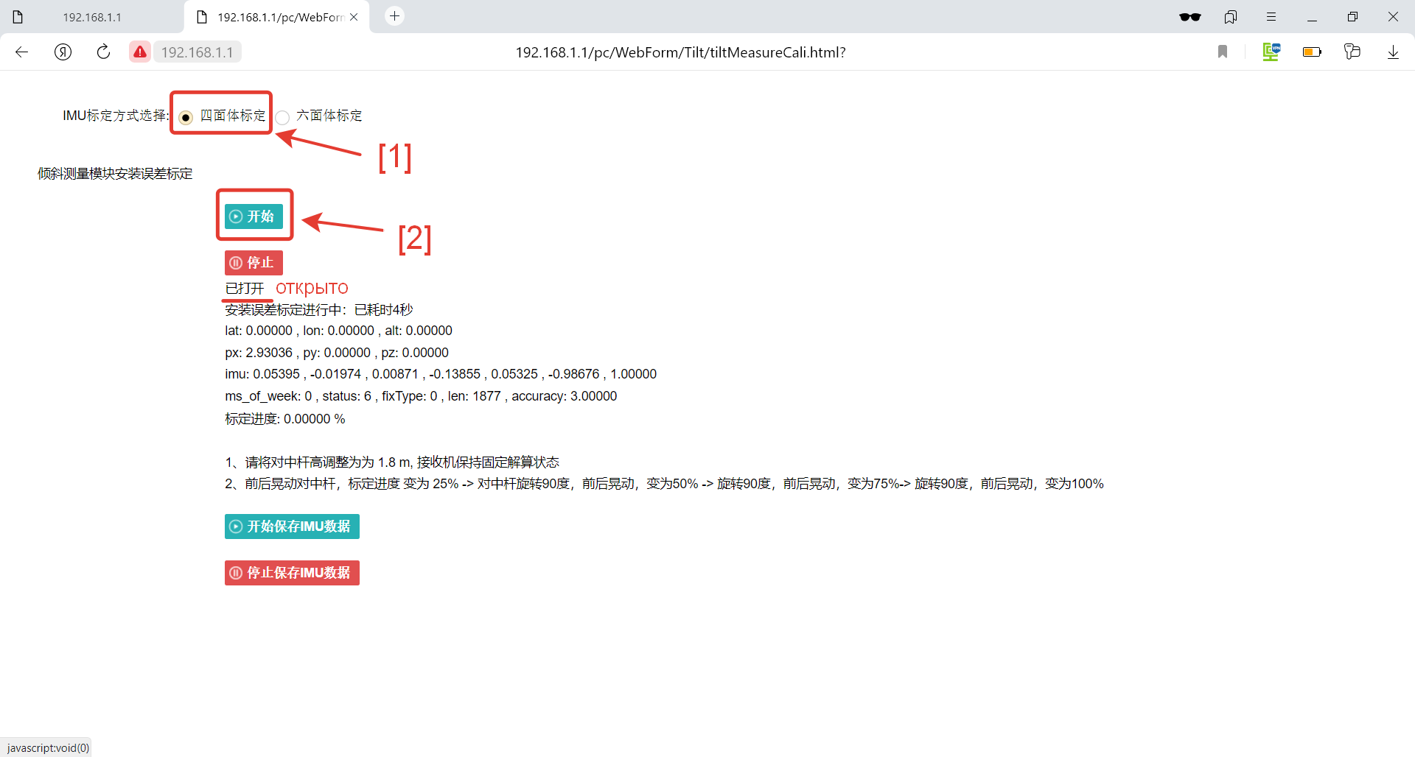
Task: Click the lat lon alt readout line
Action: pyautogui.click(x=338, y=331)
